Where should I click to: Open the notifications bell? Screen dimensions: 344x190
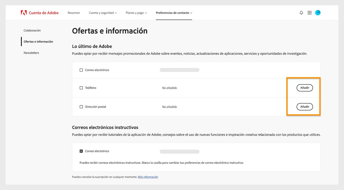click(301, 13)
